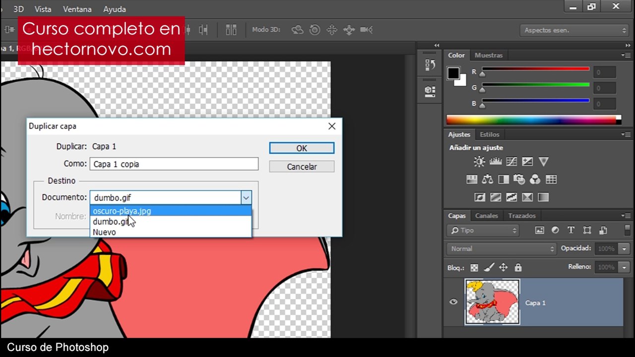Add a Hue/Saturation adjustment
635x357 pixels.
point(472,179)
